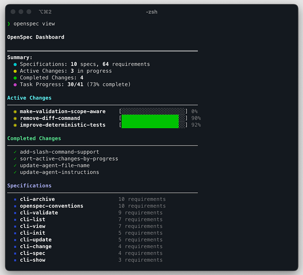Click the checkmark beside sort-active-changes-by-progress

coord(15,159)
